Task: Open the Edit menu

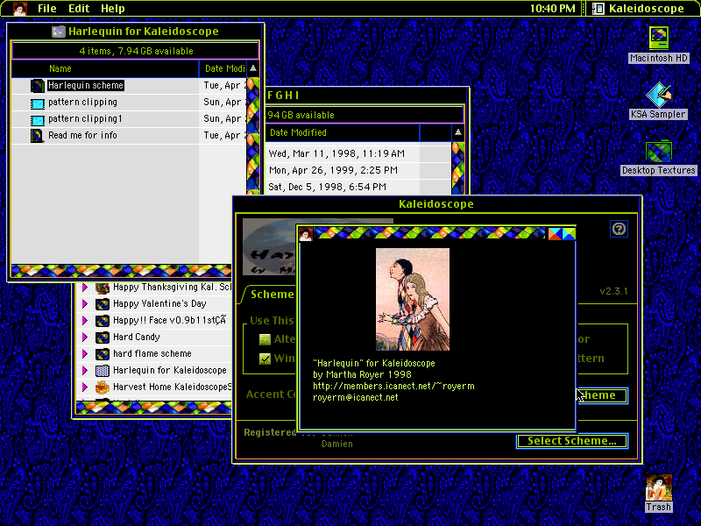Action: pos(79,9)
